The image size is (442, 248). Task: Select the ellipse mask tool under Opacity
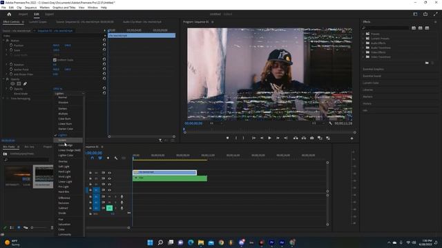[12, 84]
